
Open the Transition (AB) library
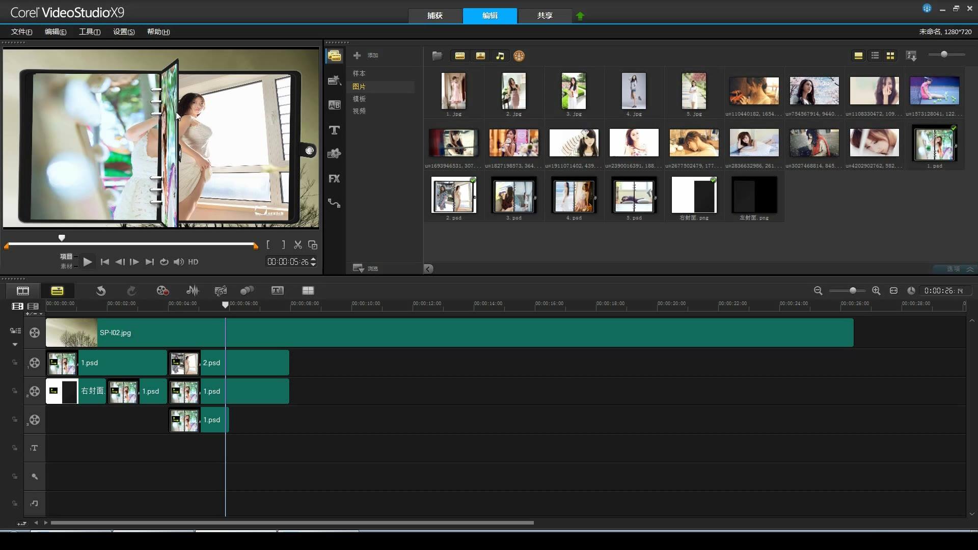click(334, 105)
